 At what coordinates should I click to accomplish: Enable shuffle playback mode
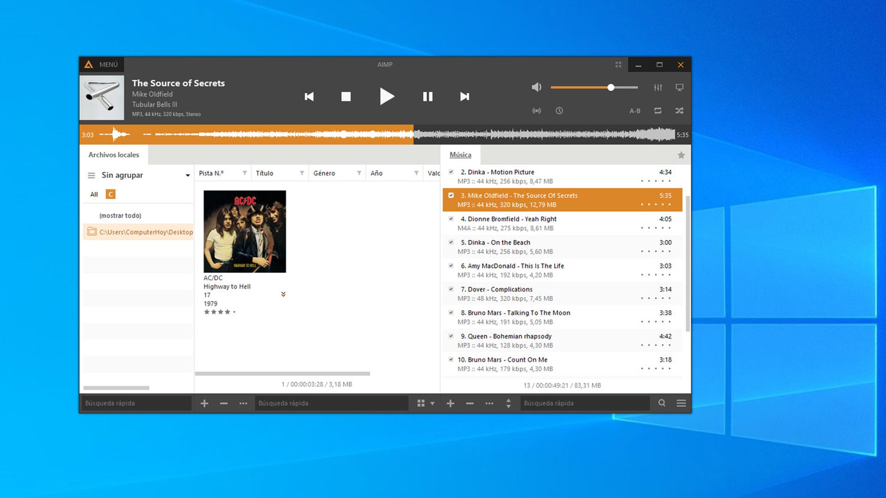679,111
